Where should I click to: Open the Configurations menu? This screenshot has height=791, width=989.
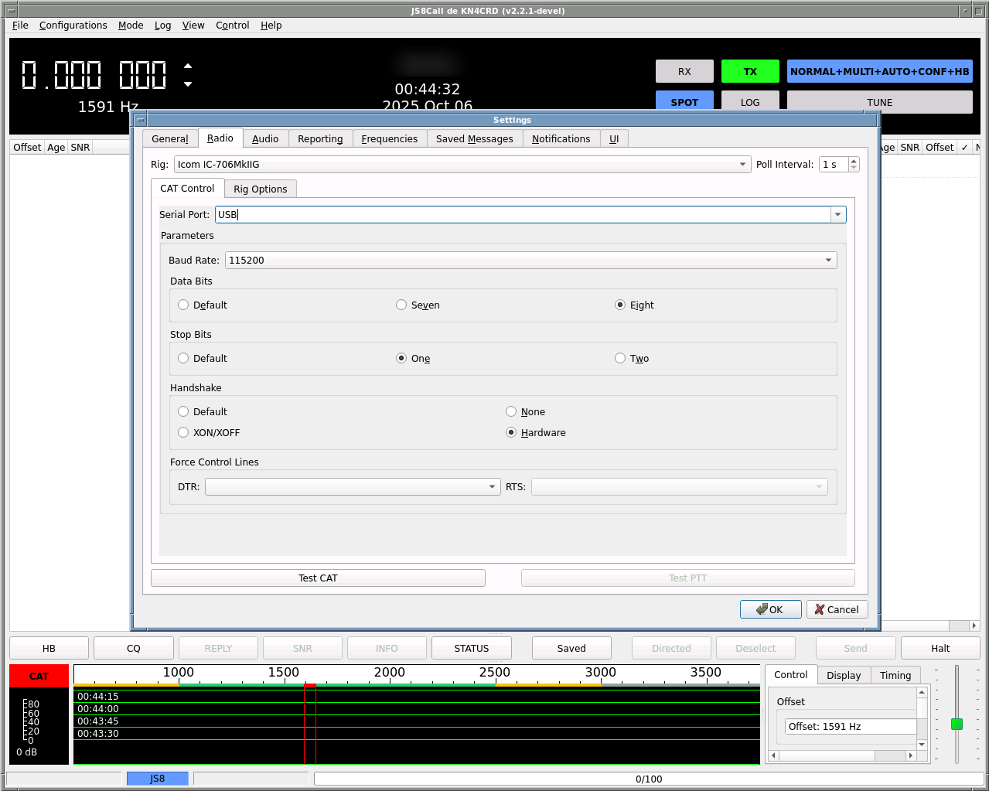(x=73, y=25)
